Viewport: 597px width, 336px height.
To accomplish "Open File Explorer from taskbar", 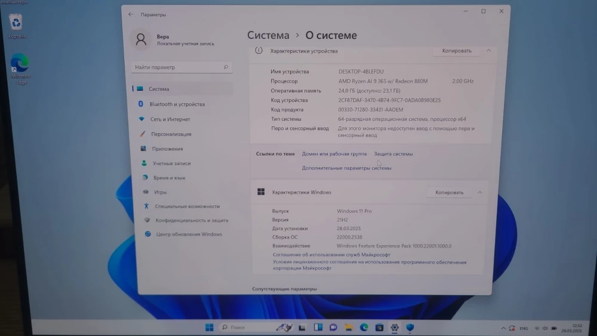I will point(349,327).
